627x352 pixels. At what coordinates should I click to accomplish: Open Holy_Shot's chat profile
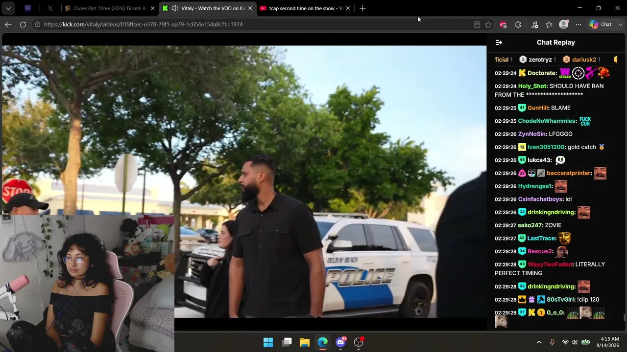click(532, 86)
